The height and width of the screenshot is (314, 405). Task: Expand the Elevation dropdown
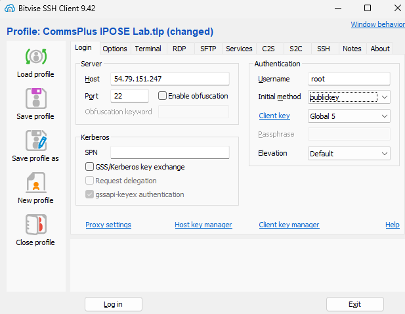(x=349, y=154)
